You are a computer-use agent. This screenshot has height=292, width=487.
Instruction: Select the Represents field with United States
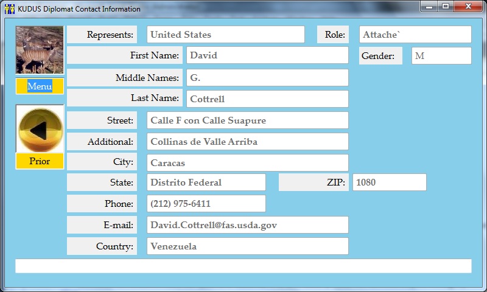225,35
